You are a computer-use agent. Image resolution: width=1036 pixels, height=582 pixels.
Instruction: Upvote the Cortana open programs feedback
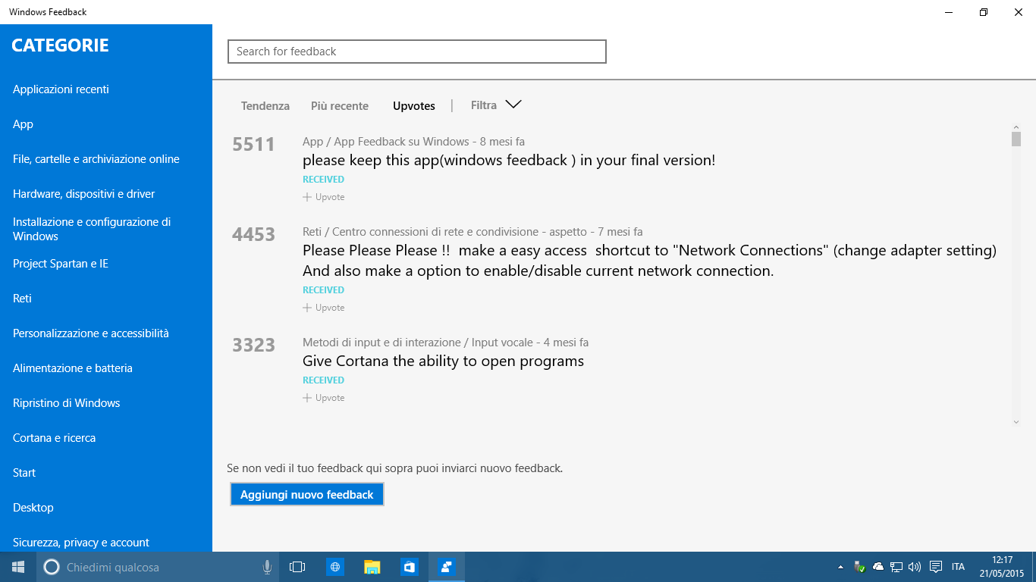[324, 398]
